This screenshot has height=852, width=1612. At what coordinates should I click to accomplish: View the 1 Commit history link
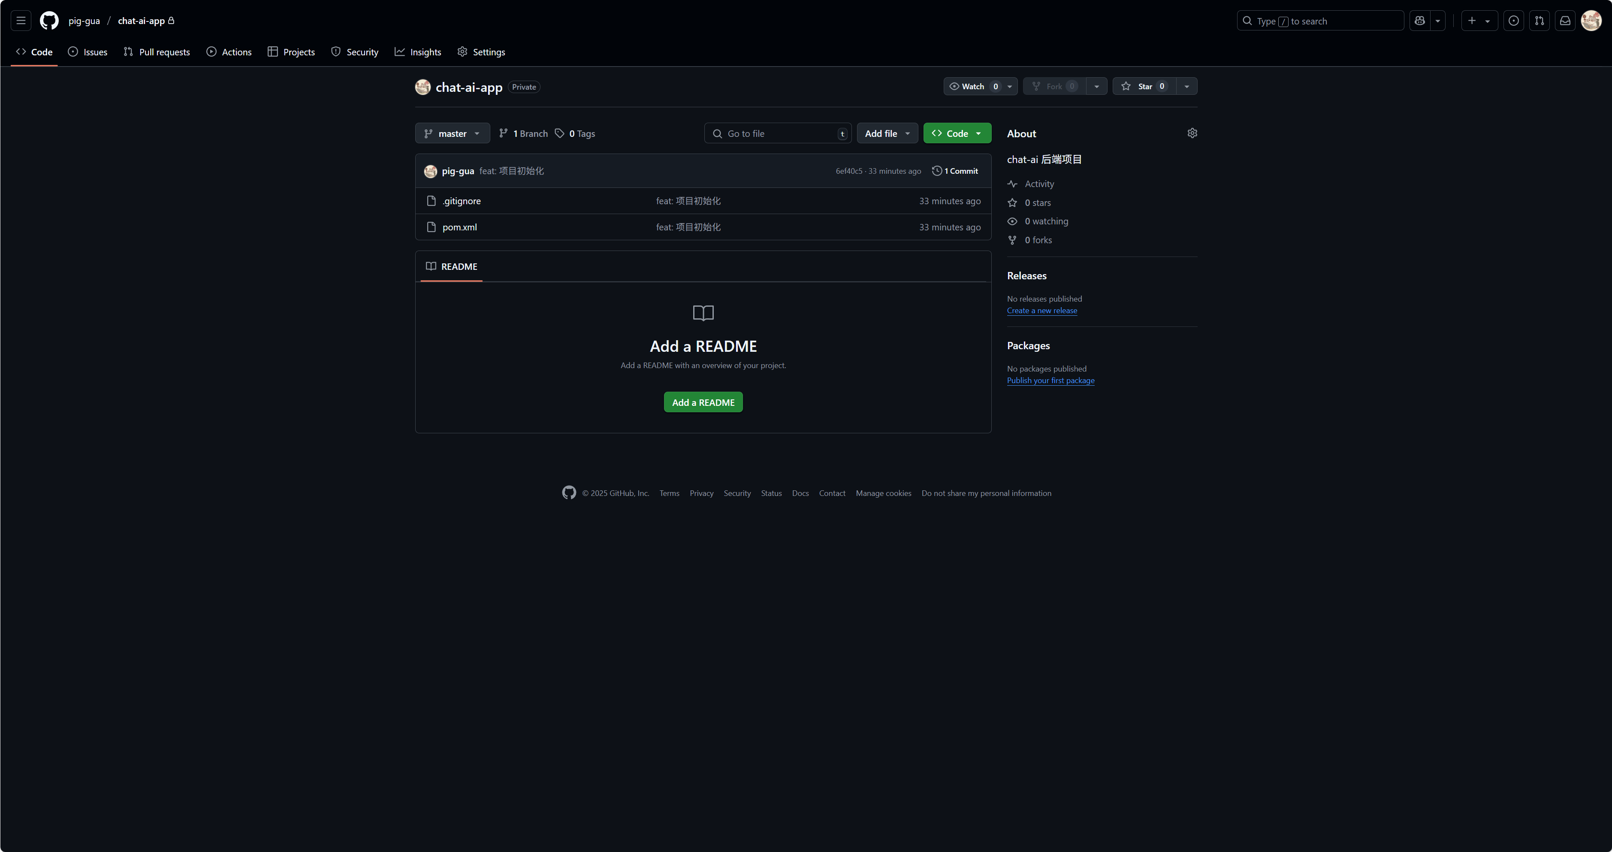pyautogui.click(x=955, y=171)
